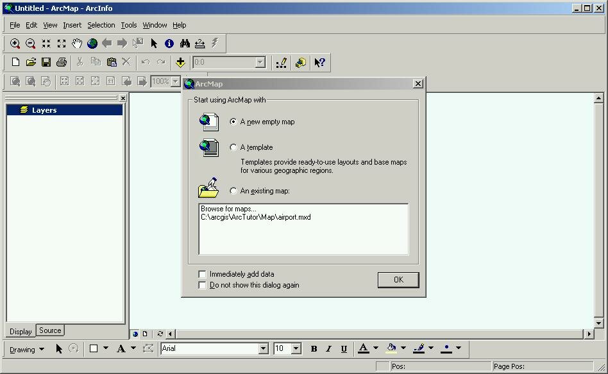
Task: Save the map with floppy icon
Action: coord(46,62)
